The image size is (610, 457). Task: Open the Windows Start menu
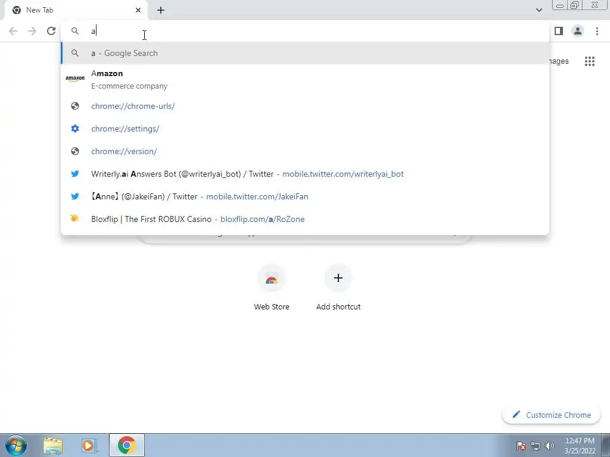(16, 445)
